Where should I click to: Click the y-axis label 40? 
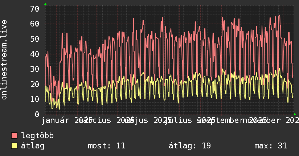35,54
